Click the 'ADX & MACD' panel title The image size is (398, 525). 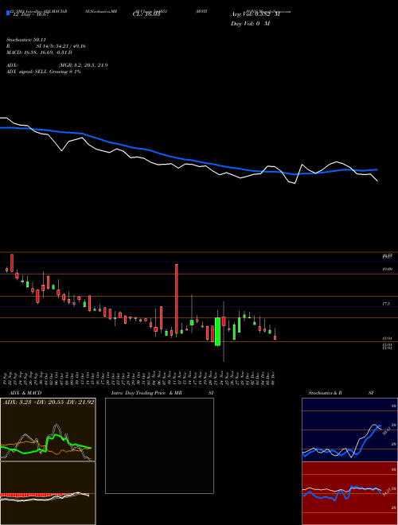tap(25, 393)
